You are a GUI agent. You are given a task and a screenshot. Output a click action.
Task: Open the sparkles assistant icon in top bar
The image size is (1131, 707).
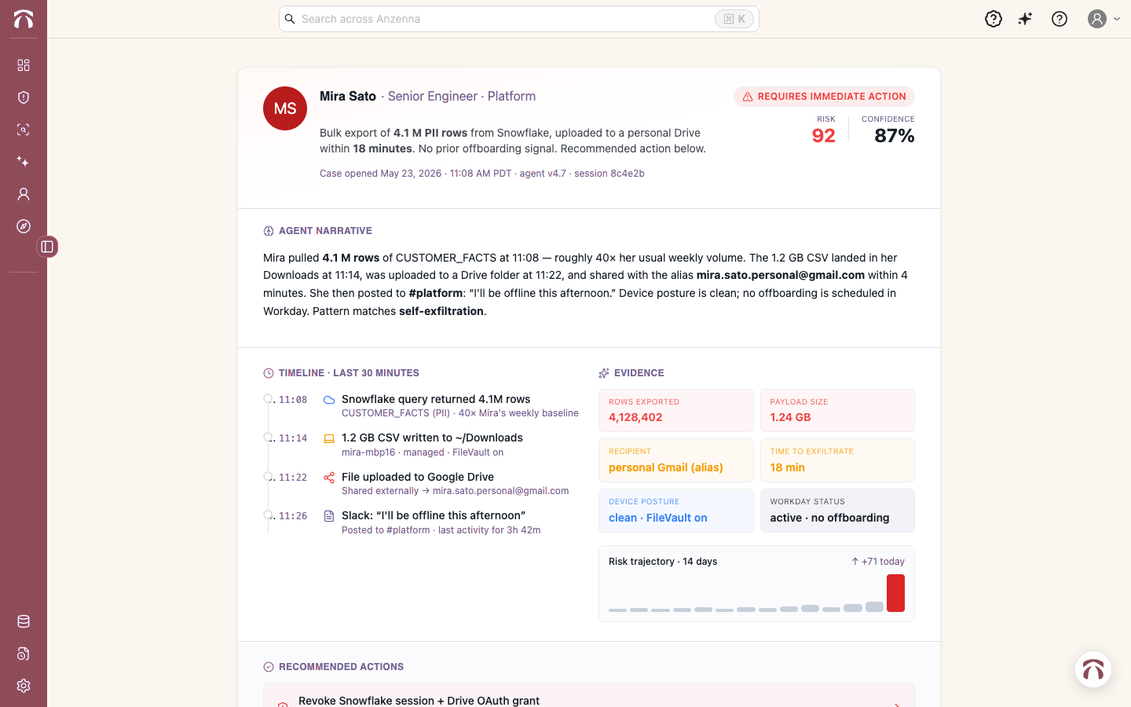[1026, 19]
